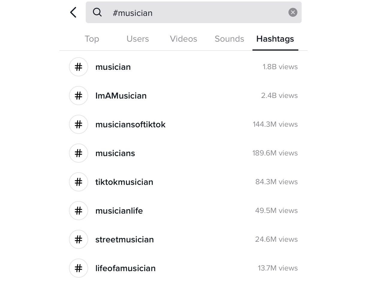
Task: Go back using the left arrow
Action: (73, 13)
